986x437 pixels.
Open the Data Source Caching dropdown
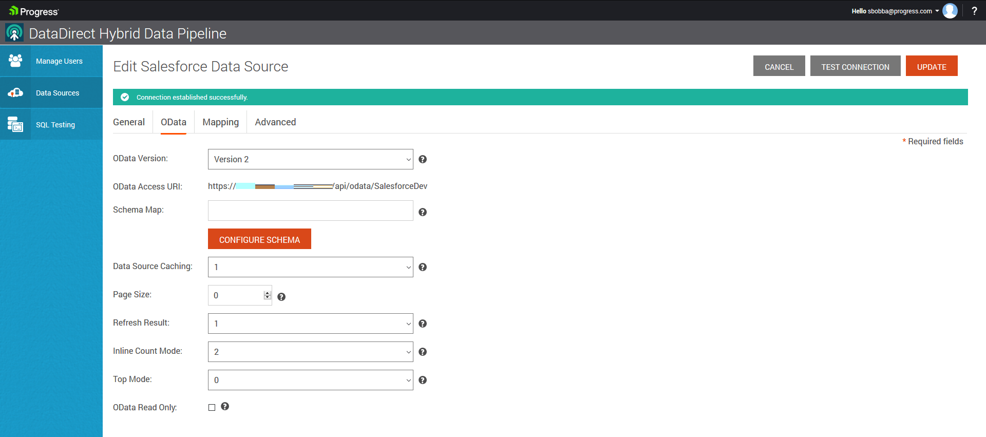[x=311, y=267]
